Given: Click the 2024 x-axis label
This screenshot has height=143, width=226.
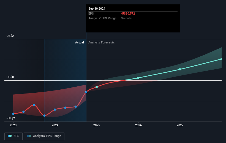Looking at the screenshot, I should [x=55, y=125].
